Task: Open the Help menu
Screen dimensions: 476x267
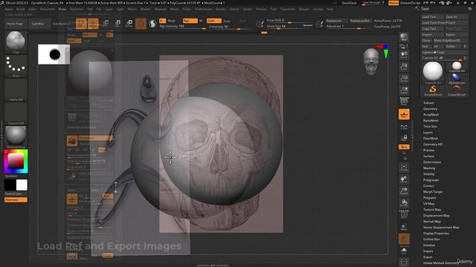Action: click(x=329, y=9)
